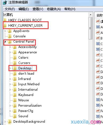Select the DesktopBackground key label
This screenshot has width=103, height=125.
tap(29, 122)
